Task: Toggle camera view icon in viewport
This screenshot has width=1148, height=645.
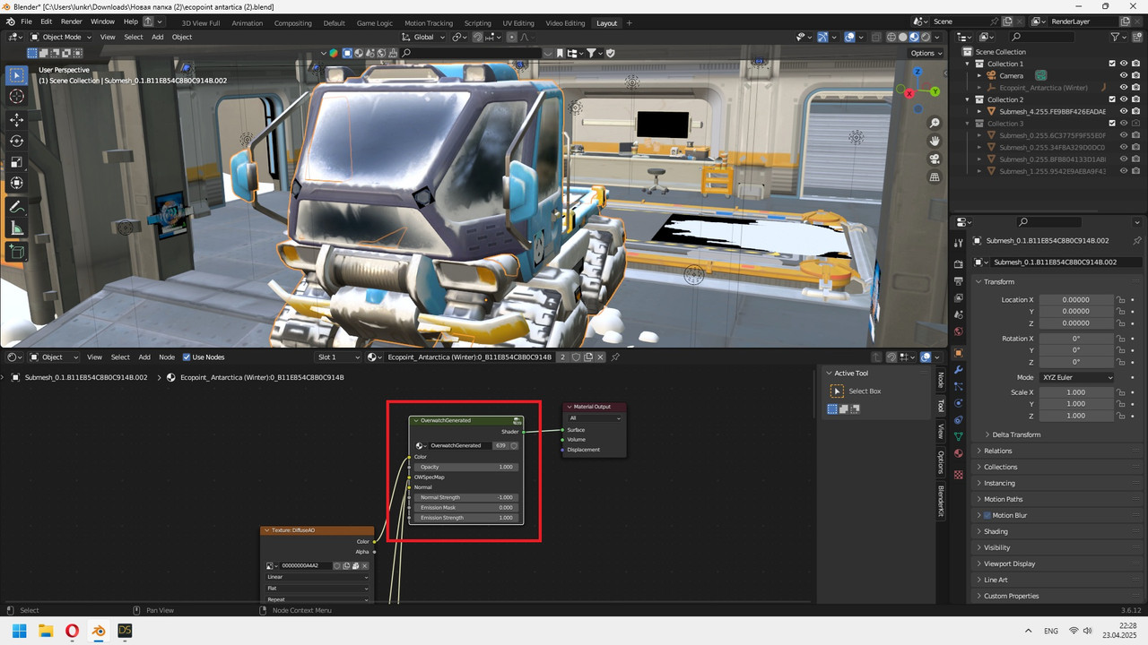Action: coord(935,159)
